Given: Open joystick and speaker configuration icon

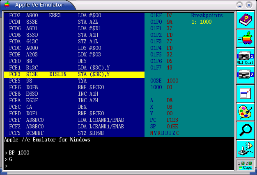Looking at the screenshot, I should 246,148.
